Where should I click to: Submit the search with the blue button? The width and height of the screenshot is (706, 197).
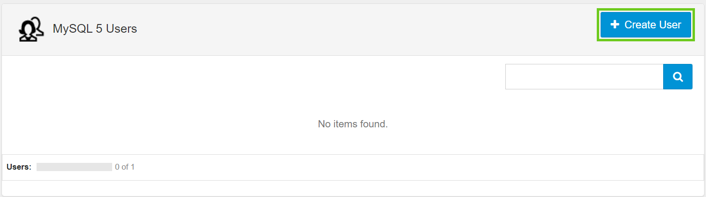678,77
